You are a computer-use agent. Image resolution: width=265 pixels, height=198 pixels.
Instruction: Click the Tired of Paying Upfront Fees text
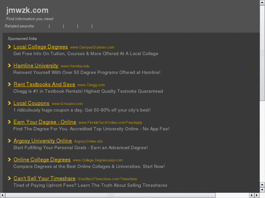click(90, 185)
